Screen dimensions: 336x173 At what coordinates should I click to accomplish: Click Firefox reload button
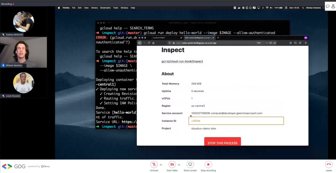(149, 43)
